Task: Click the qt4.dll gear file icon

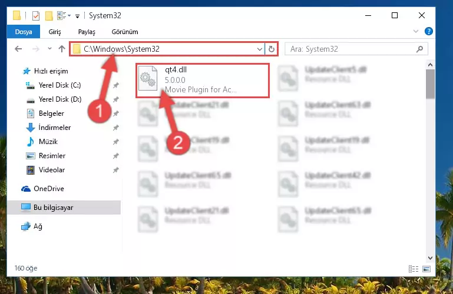Action: (148, 78)
